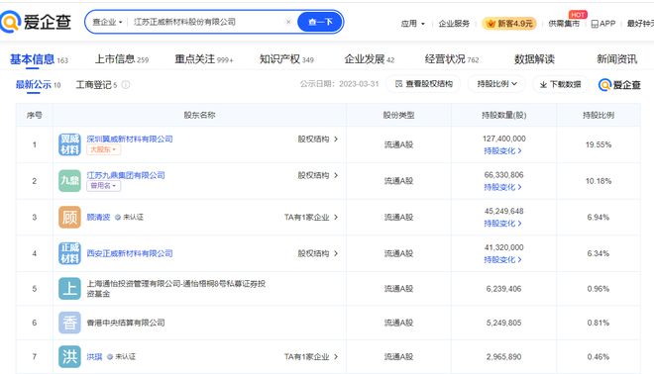The image size is (654, 374).
Task: Select the 最新公示 sub-tab
Action: 38,84
